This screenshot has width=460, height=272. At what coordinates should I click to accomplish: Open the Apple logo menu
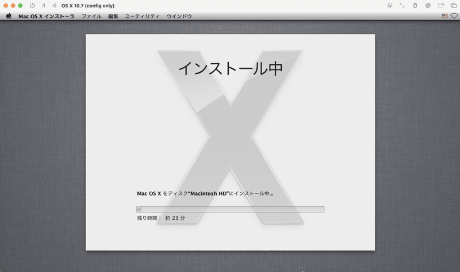[x=9, y=16]
